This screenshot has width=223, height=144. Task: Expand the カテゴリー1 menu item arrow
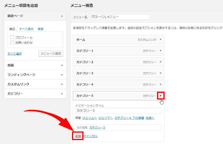tap(161, 51)
